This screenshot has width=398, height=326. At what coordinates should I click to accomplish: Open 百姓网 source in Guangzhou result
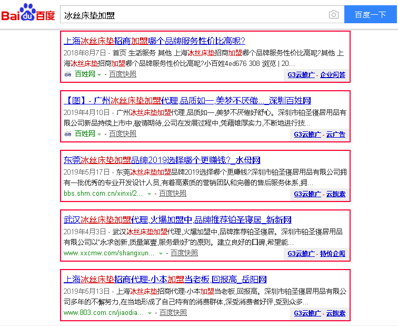[x=85, y=133]
